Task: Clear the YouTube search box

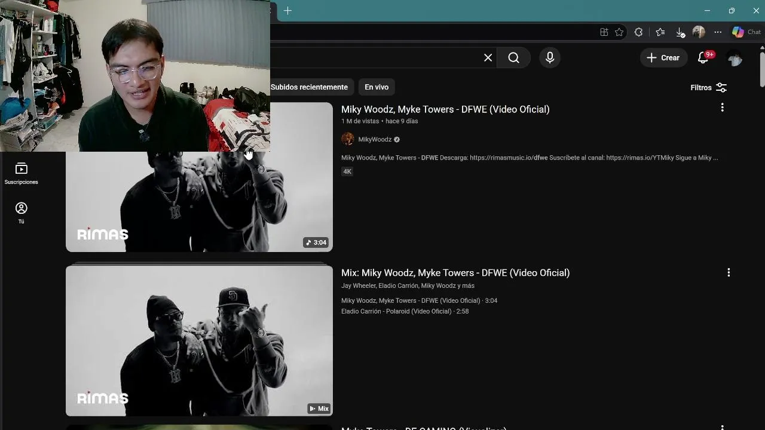Action: (x=488, y=58)
